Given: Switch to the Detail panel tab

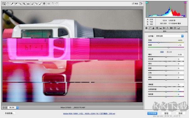Looking at the screenshot, I should tap(153, 28).
